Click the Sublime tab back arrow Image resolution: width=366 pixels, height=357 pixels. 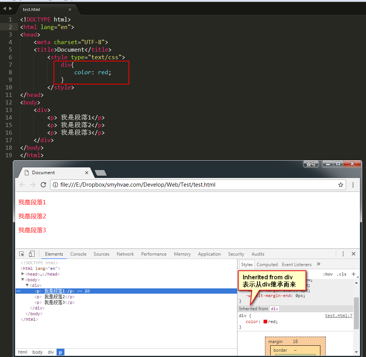point(5,9)
